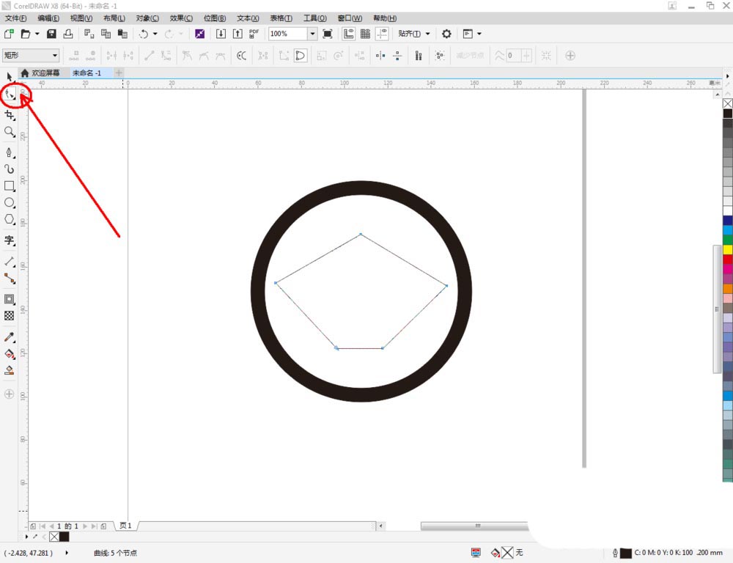
Task: Select the Freehand pen tool
Action: [x=10, y=152]
